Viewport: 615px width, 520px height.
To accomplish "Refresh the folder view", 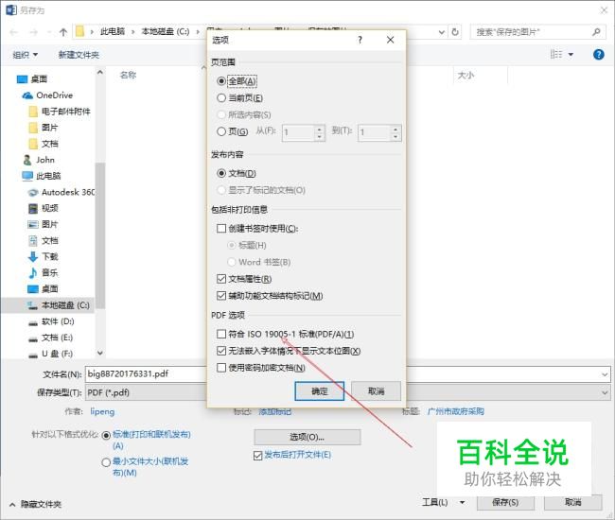I will pos(455,32).
